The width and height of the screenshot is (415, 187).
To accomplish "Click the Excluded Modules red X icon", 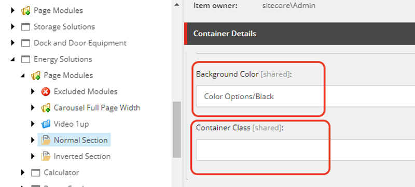I will 46,91.
